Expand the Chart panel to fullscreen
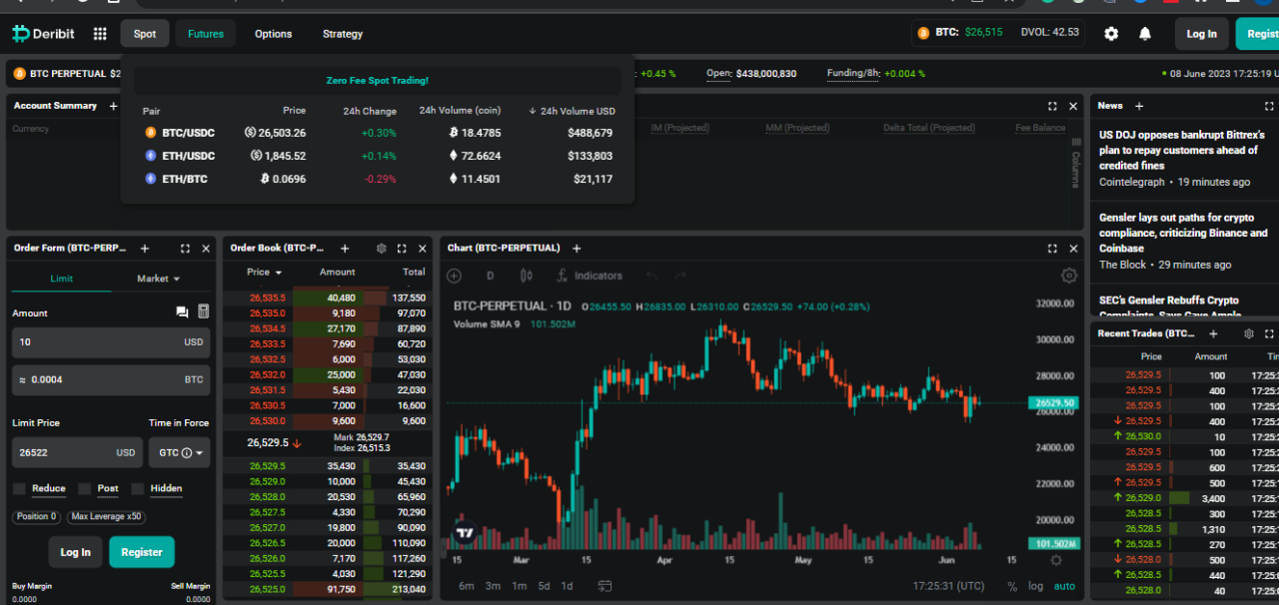 coord(1051,248)
